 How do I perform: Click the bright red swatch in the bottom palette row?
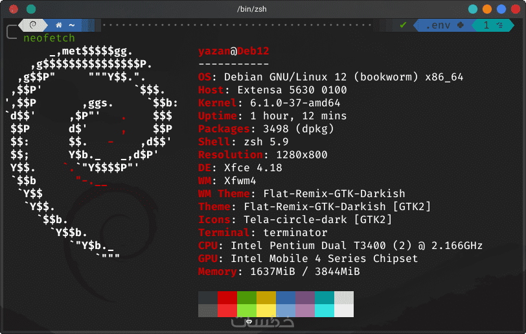pos(227,311)
